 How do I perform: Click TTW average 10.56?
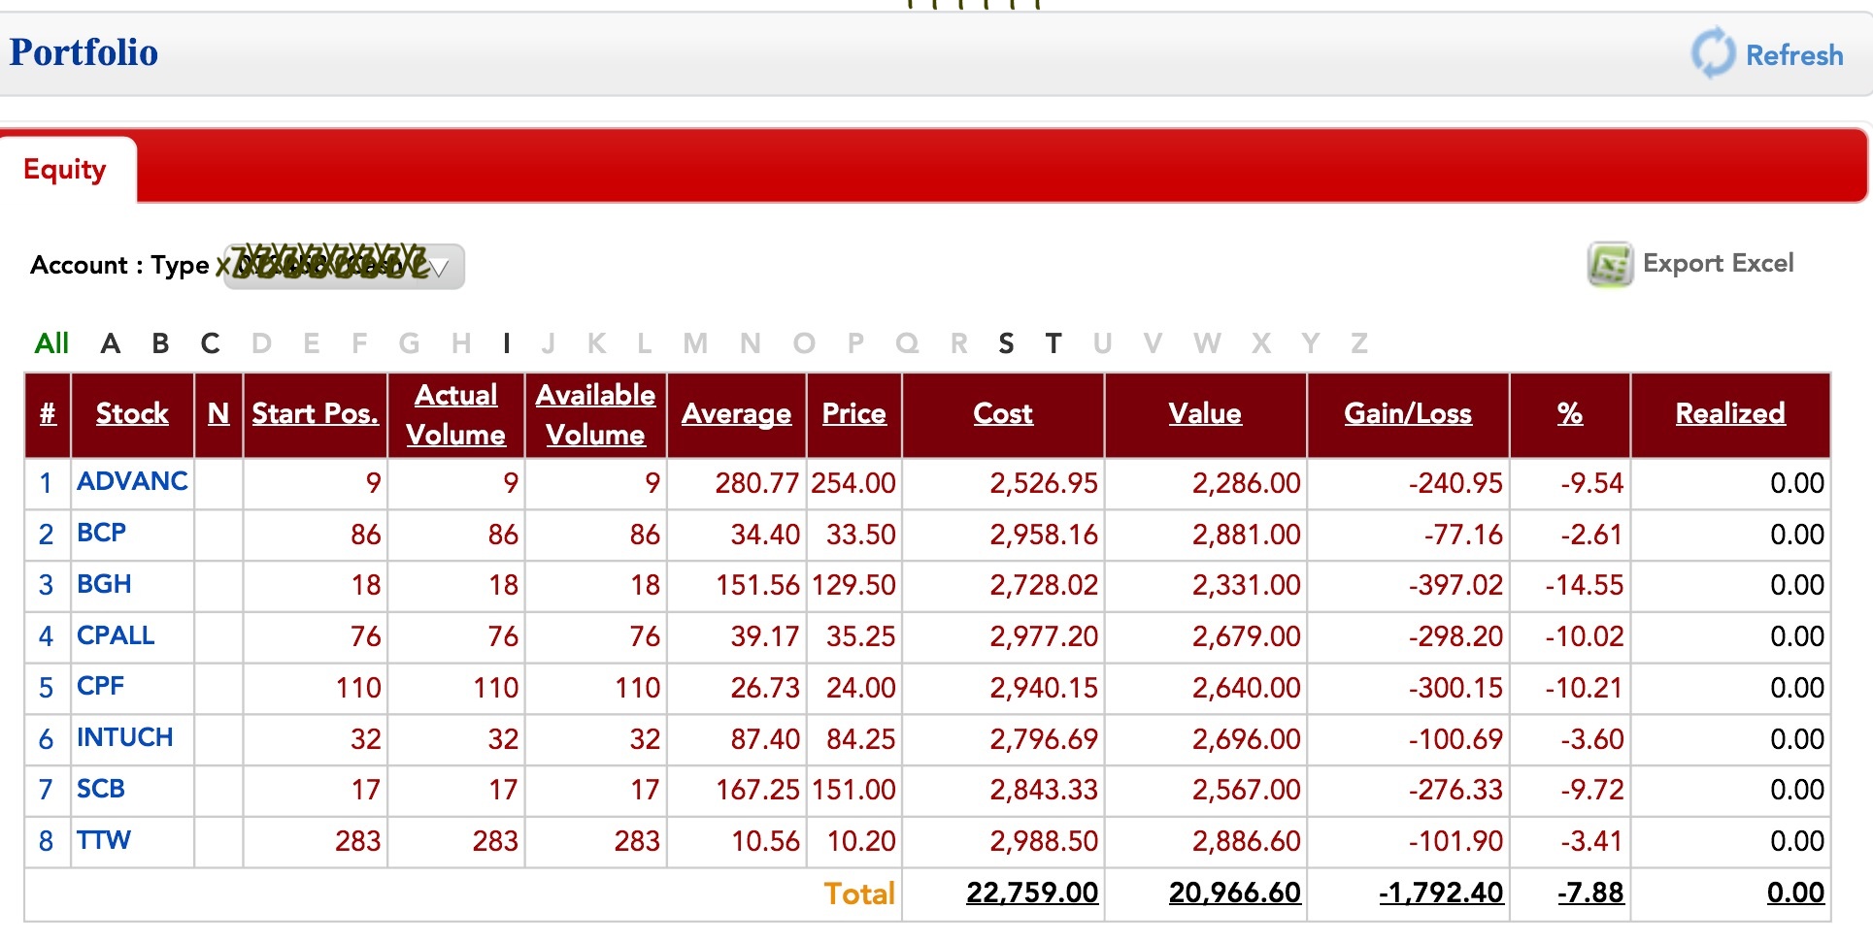[x=765, y=841]
